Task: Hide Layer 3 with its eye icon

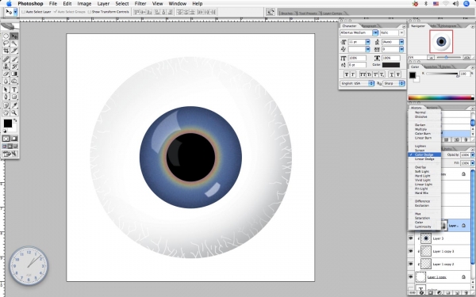Action: (x=411, y=238)
